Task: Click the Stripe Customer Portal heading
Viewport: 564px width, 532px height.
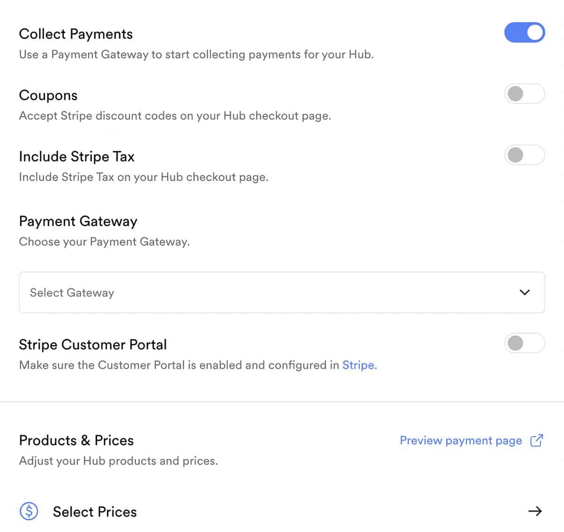Action: point(93,345)
